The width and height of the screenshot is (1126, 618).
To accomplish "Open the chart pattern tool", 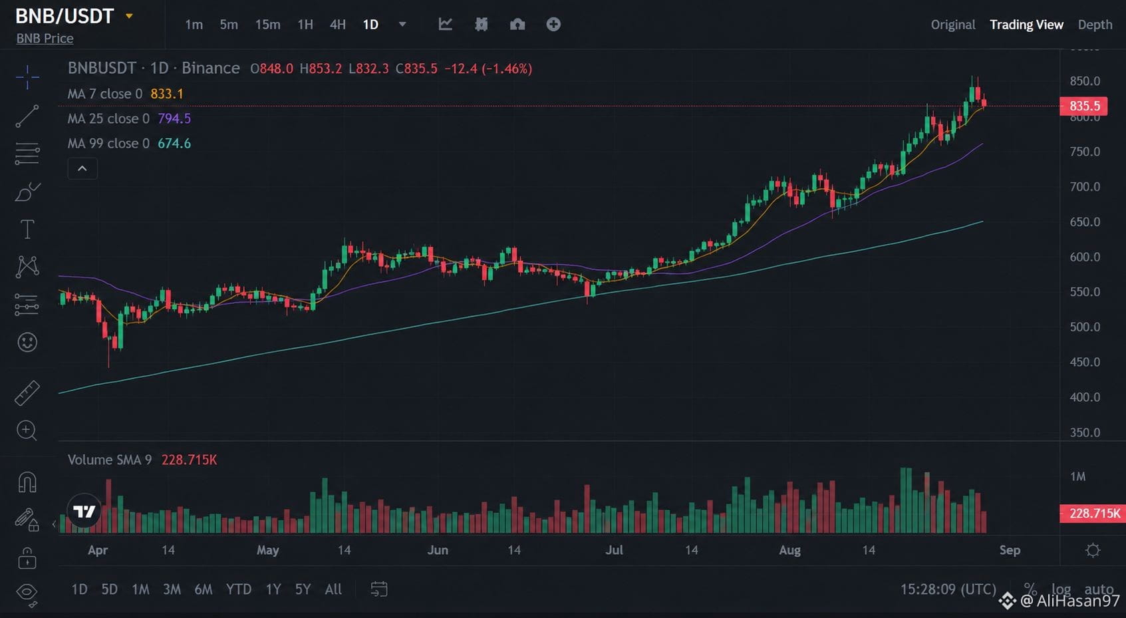I will click(x=27, y=267).
